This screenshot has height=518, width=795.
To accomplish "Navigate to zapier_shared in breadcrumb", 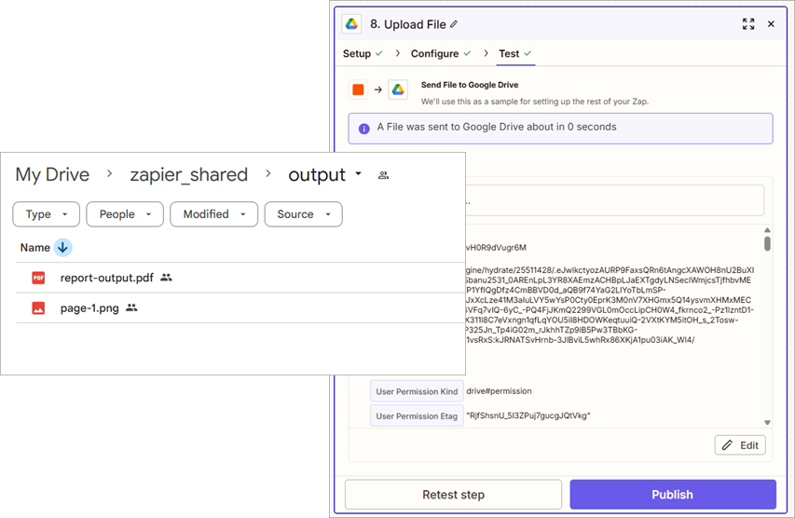I will pos(189,175).
